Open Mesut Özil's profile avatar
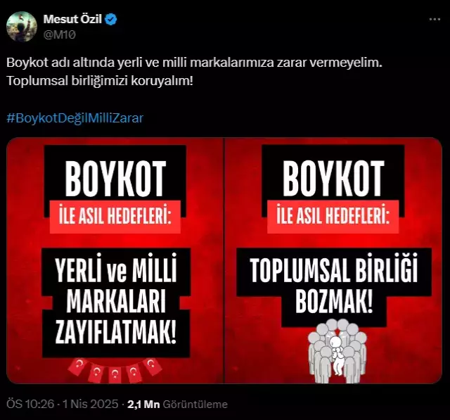Screen dimensions: 450x420 click(x=22, y=27)
